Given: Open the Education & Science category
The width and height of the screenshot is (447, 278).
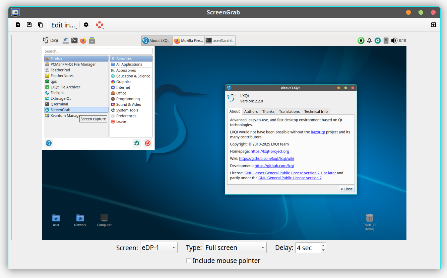Looking at the screenshot, I should [x=131, y=76].
